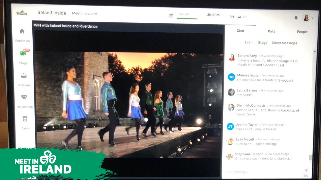Image resolution: width=321 pixels, height=180 pixels.
Task: Click the Marissa Irons name in chat
Action: pyautogui.click(x=247, y=75)
